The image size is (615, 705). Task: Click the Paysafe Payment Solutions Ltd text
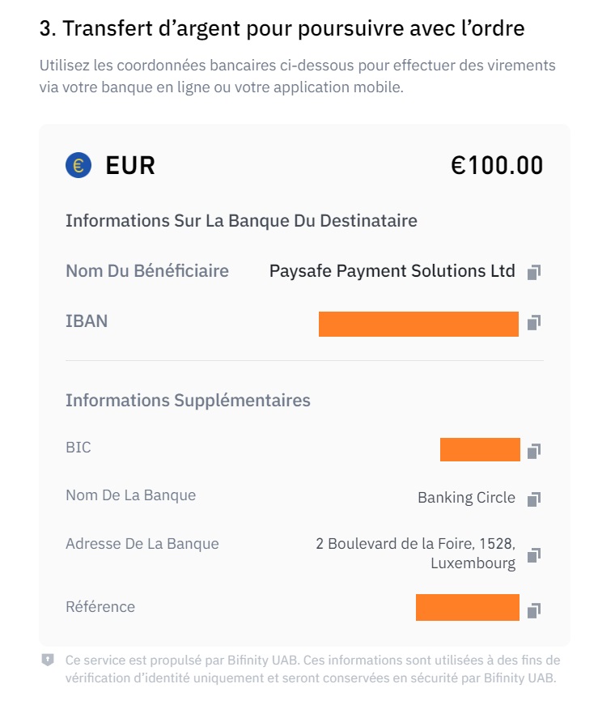click(392, 271)
